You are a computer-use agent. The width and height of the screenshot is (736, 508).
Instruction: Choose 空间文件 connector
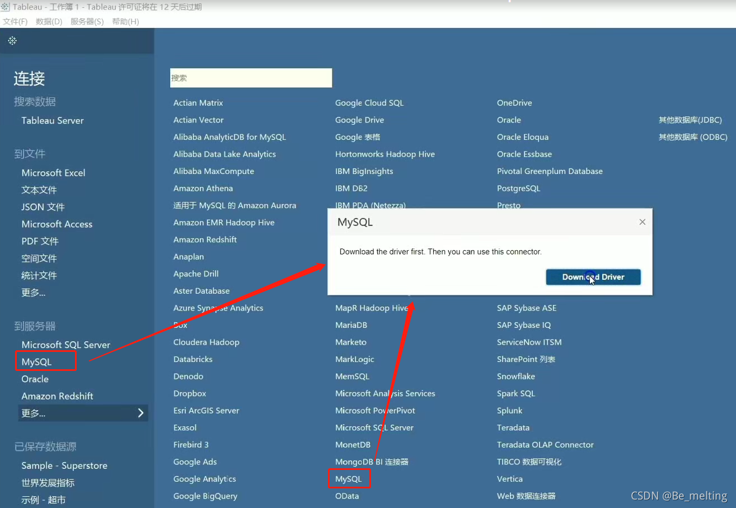pos(39,258)
